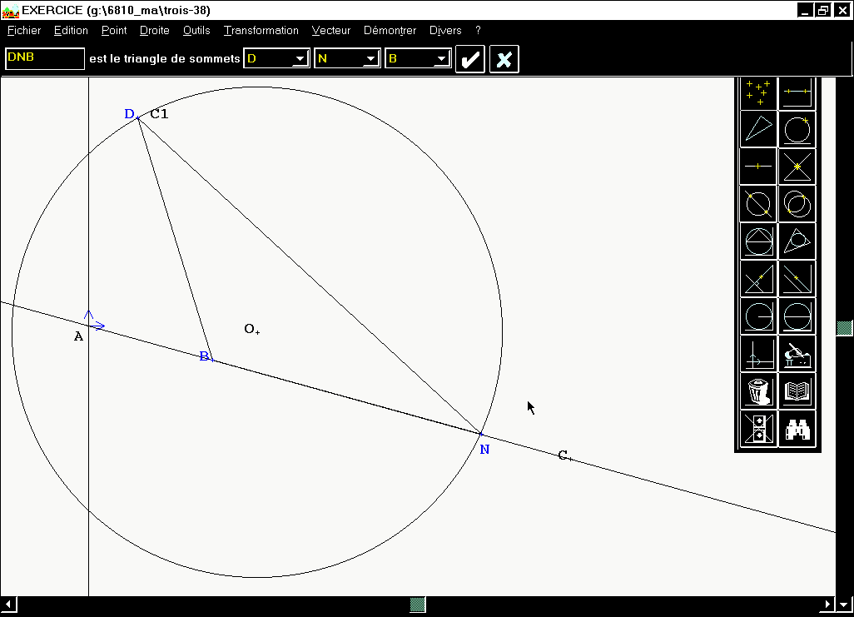Screen dimensions: 854x617
Task: Open the book reference icon
Action: [797, 391]
